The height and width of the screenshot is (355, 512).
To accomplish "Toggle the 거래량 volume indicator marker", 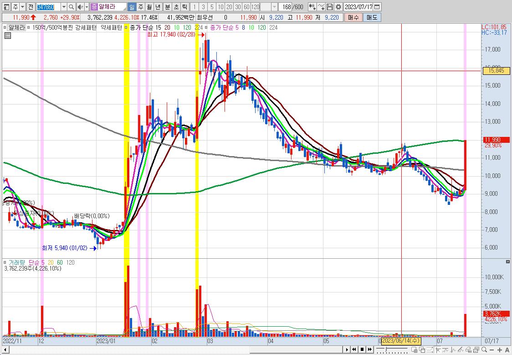I will 5,262.
